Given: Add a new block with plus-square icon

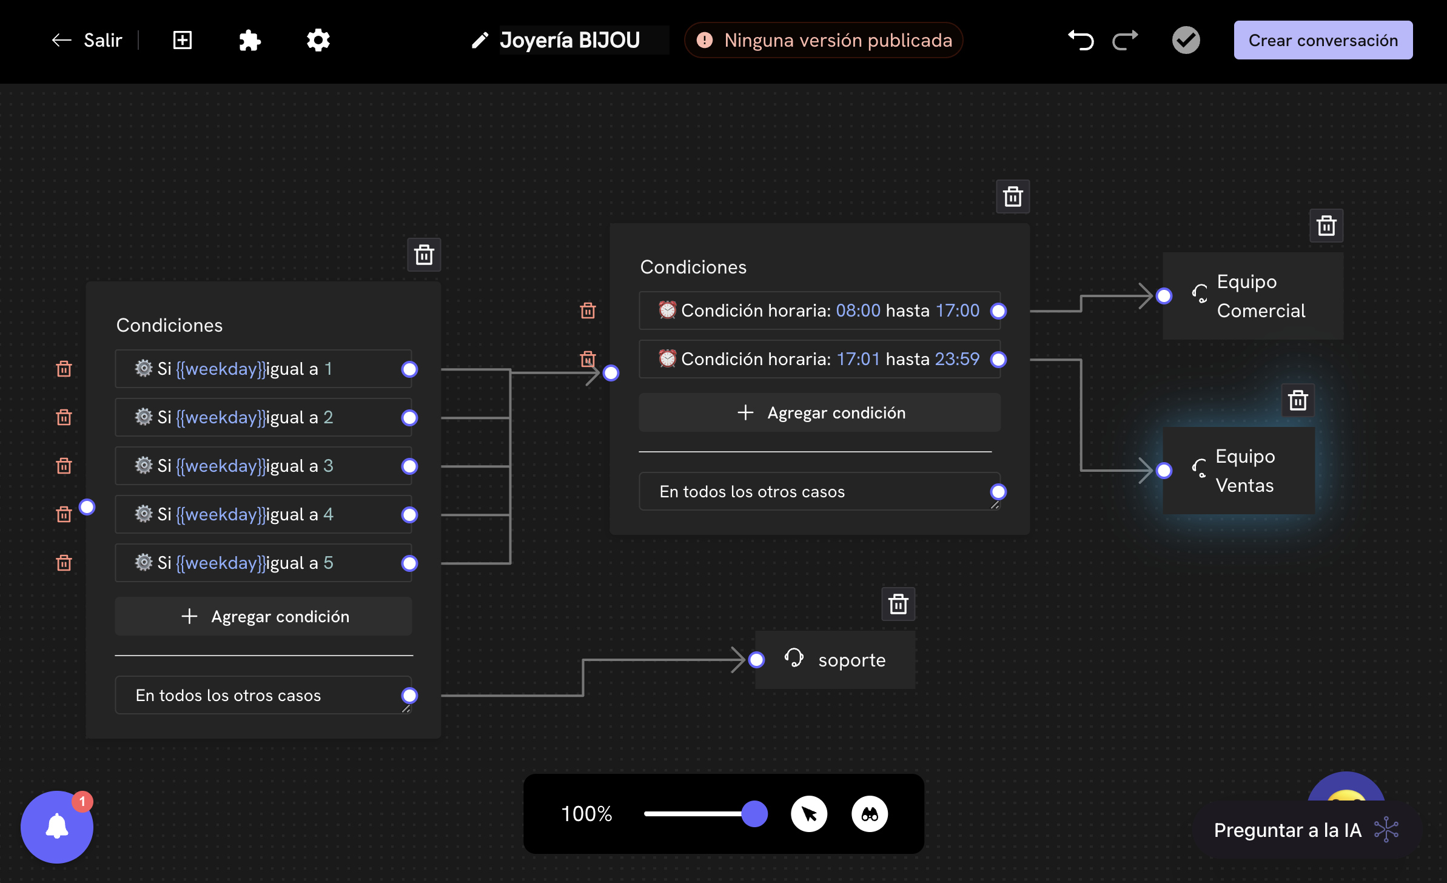Looking at the screenshot, I should click(182, 40).
